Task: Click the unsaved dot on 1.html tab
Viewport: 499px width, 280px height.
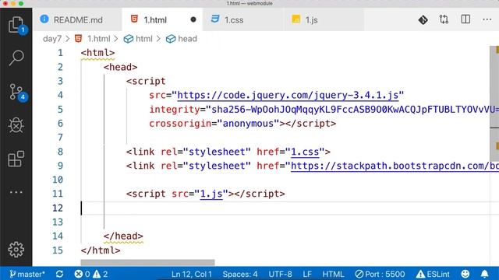Action: tap(193, 19)
